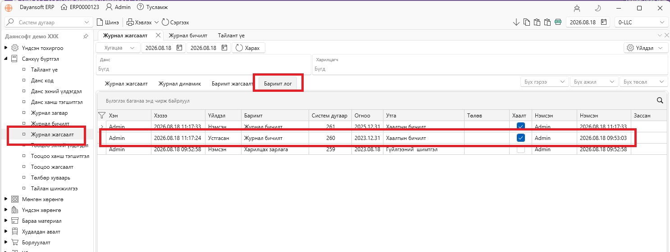Close all tabs X at tab bar end
The image size is (670, 252).
666,35
